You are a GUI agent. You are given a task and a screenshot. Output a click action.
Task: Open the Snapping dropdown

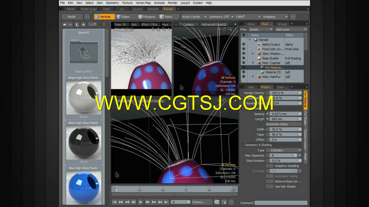point(275,17)
